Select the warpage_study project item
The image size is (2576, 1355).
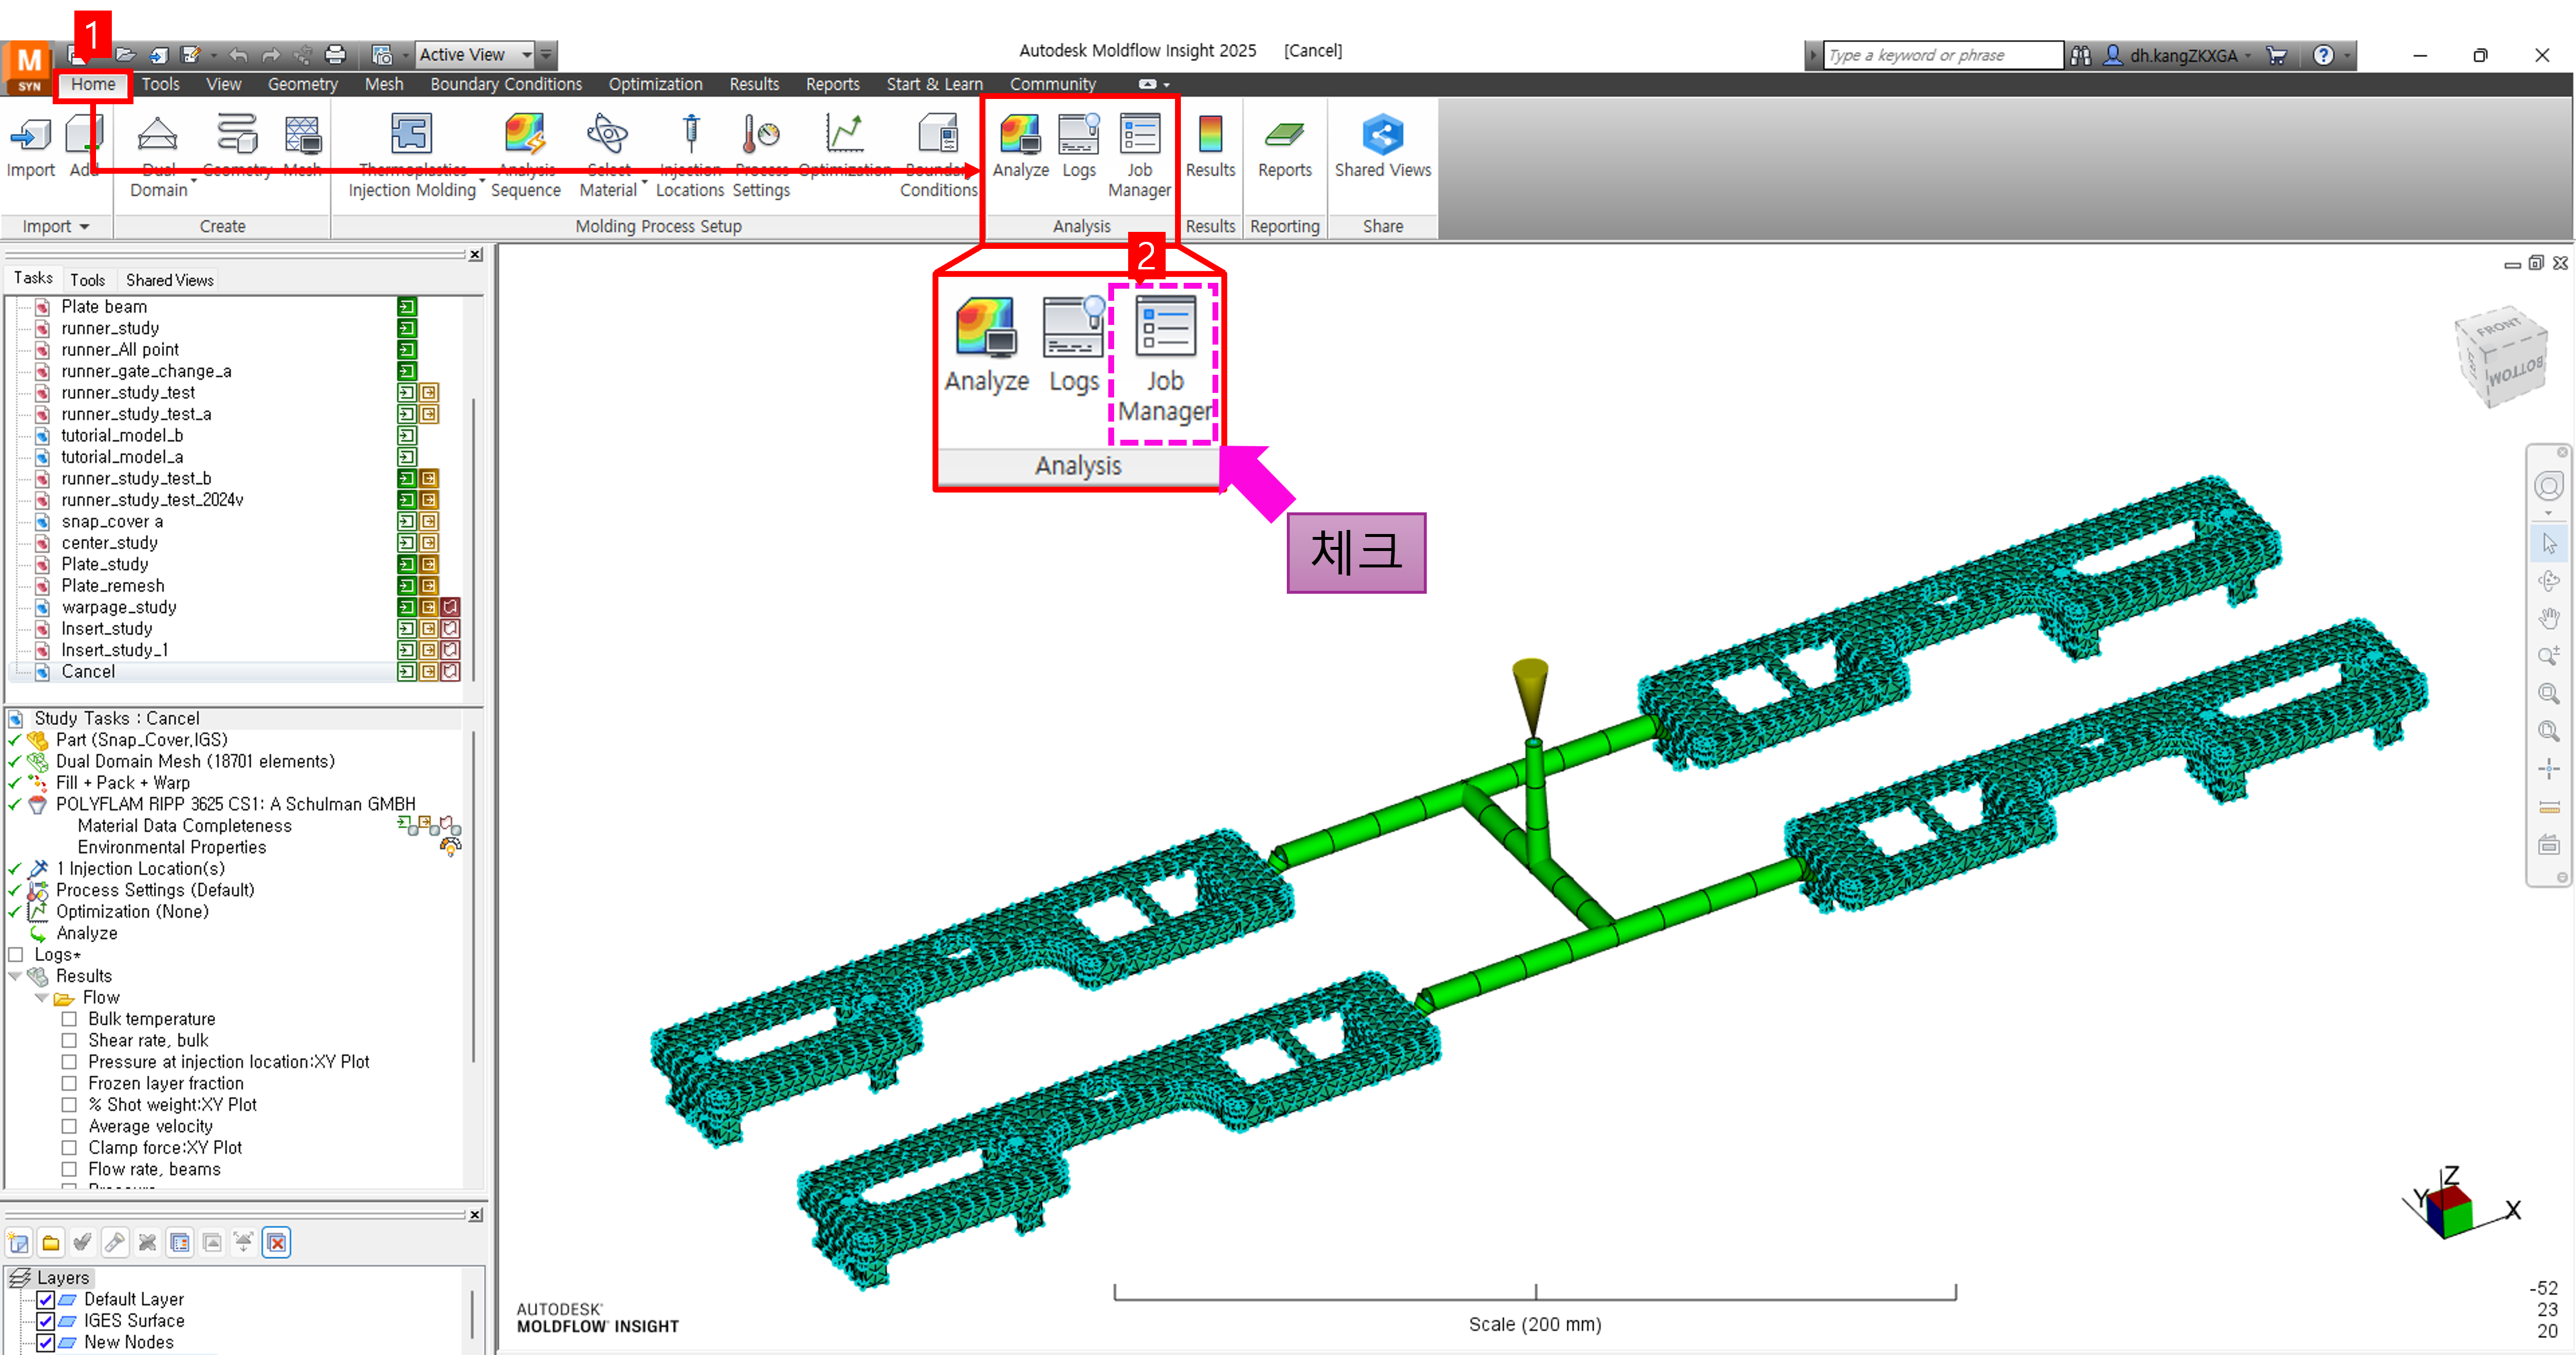click(118, 607)
